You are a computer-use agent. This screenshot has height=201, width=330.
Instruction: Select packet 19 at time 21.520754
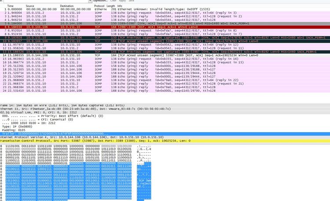[x=165, y=73]
